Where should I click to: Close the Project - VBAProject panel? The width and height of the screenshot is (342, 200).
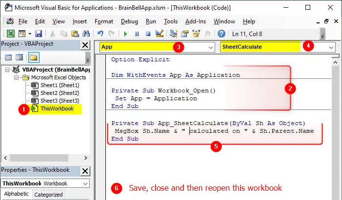point(85,45)
